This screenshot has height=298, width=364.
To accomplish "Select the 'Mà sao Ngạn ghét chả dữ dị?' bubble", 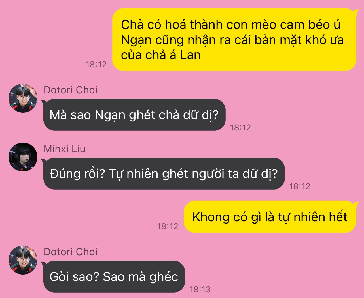I will 134,115.
